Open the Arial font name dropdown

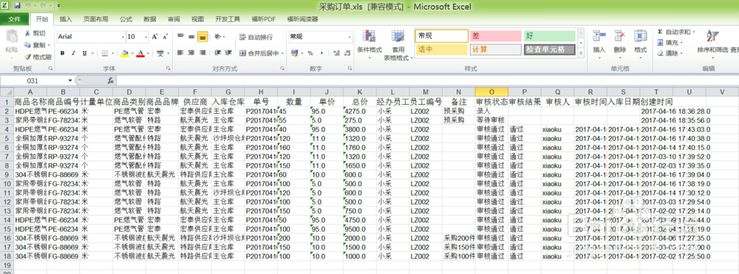click(x=123, y=37)
